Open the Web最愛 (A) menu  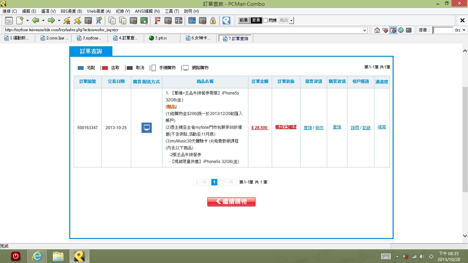(99, 11)
